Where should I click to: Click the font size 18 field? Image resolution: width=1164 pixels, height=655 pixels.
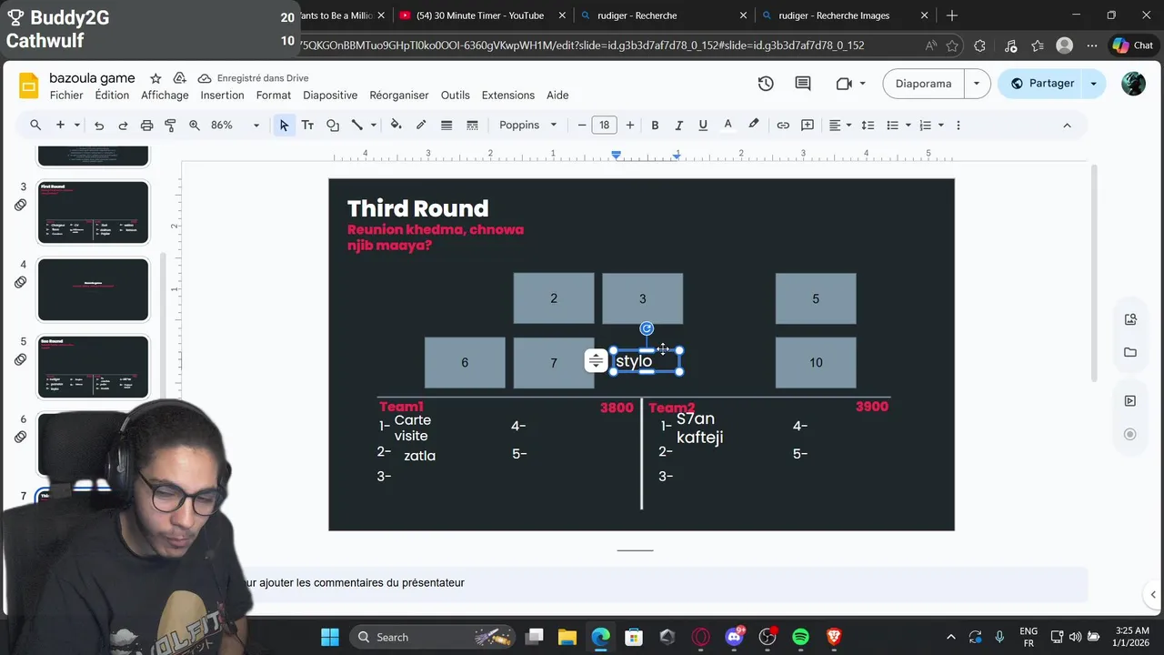pyautogui.click(x=605, y=125)
